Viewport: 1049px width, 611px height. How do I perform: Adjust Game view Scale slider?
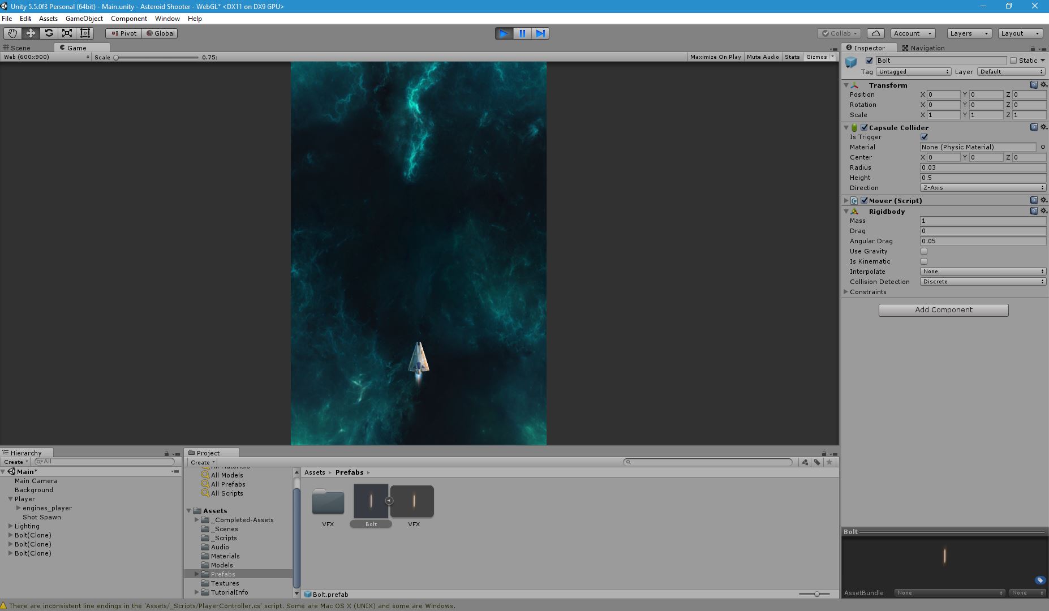157,57
